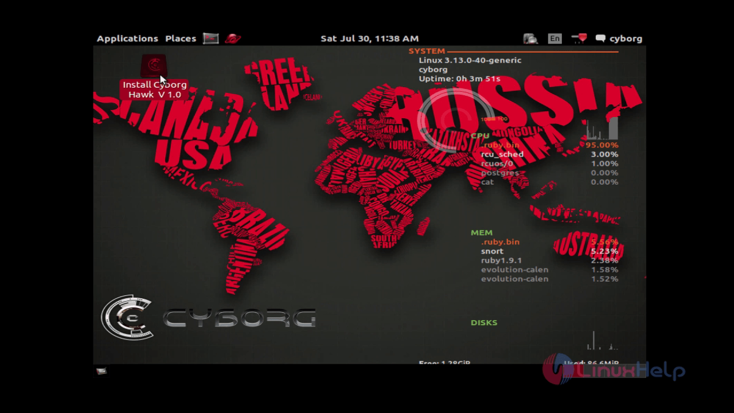Select the Install Cyborg Hawk desktop icon
734x413 pixels.
click(x=153, y=65)
